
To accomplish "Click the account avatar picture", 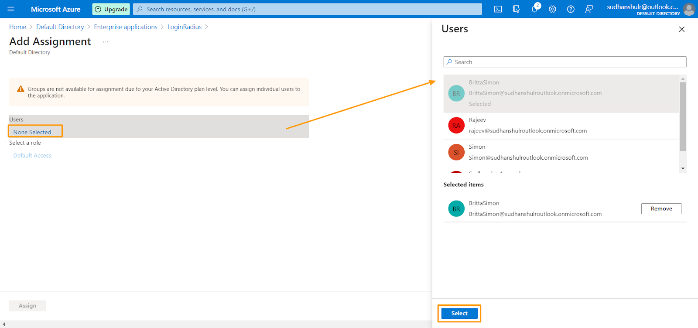I will coord(689,9).
